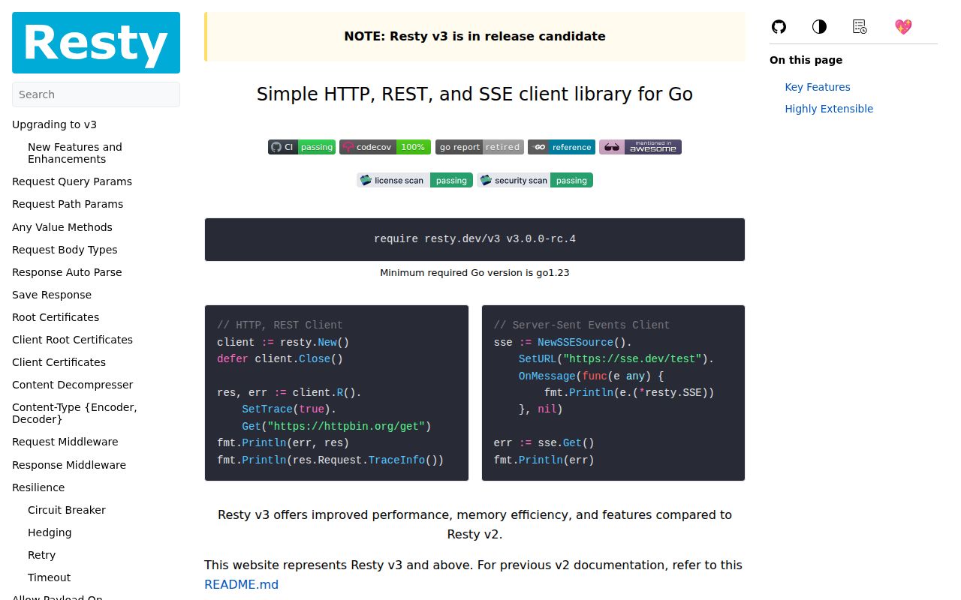Go to Circuit Breaker page

tap(67, 510)
